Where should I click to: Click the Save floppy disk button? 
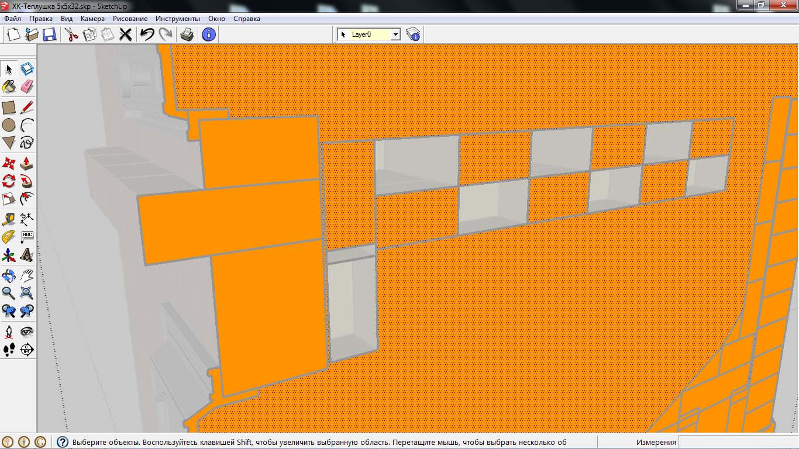tap(49, 34)
